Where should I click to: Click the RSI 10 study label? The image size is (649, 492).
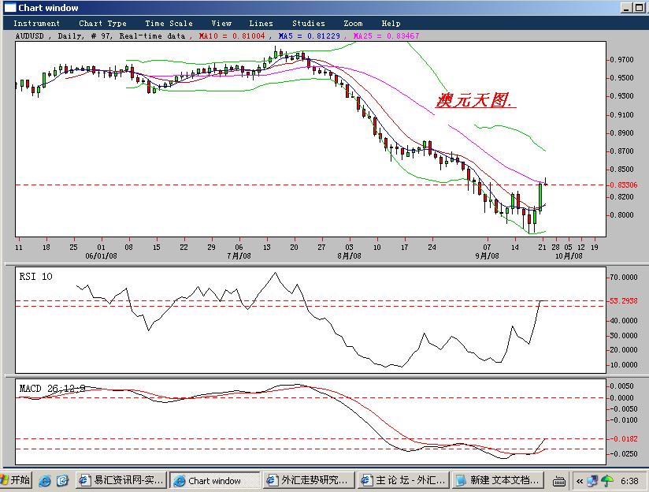point(35,277)
